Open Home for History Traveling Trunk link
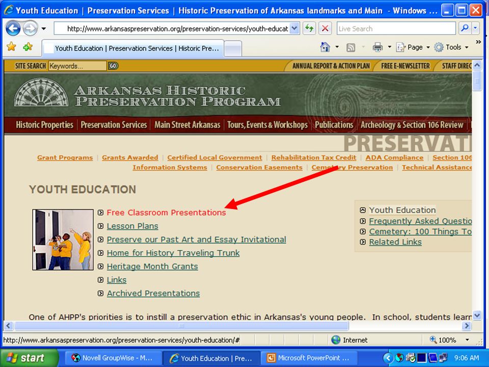The width and height of the screenshot is (489, 367). 173,253
